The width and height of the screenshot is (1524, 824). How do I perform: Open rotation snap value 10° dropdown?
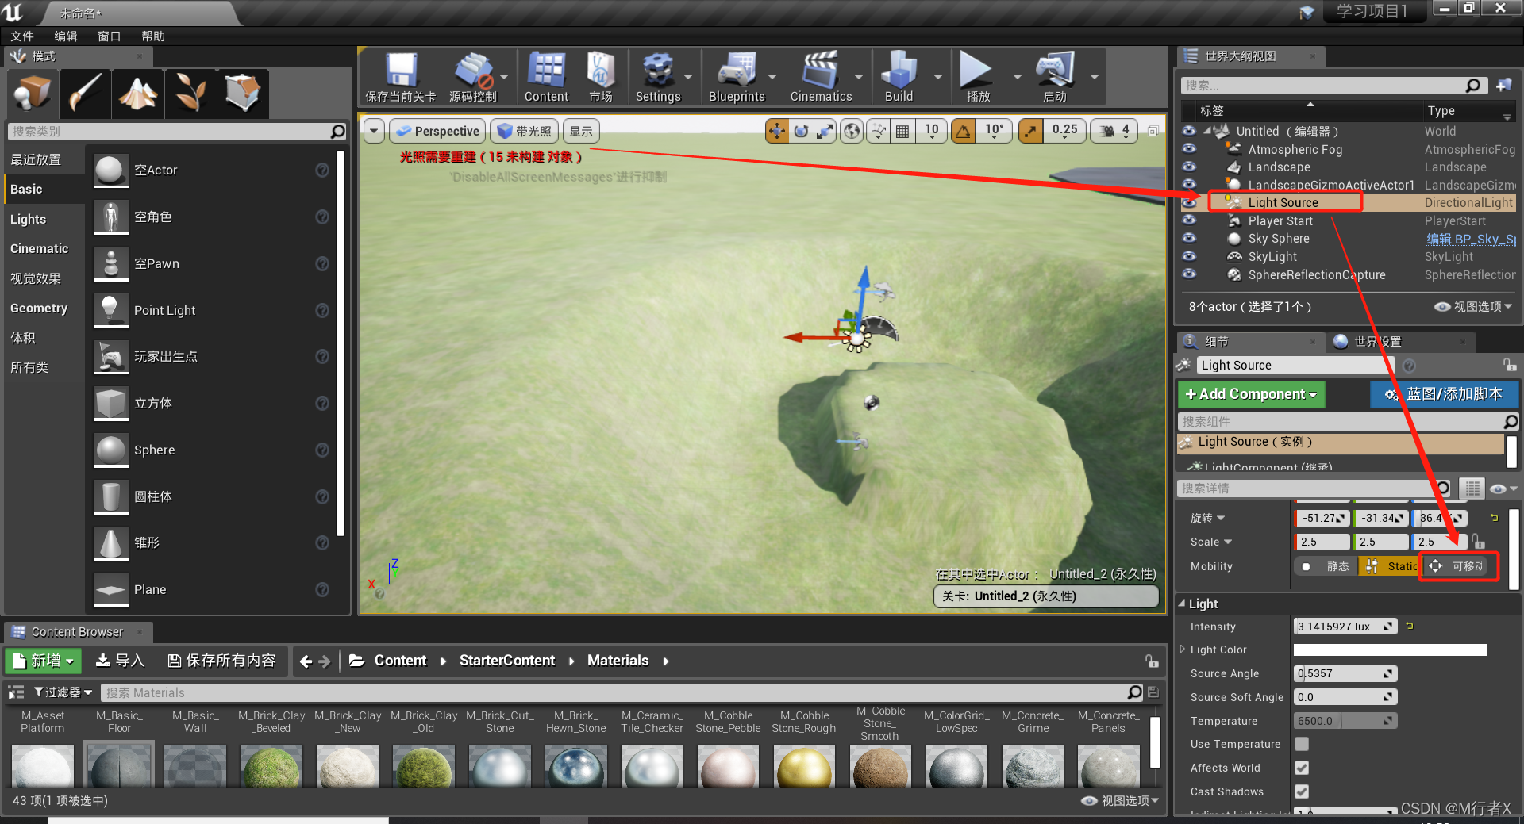tap(995, 131)
